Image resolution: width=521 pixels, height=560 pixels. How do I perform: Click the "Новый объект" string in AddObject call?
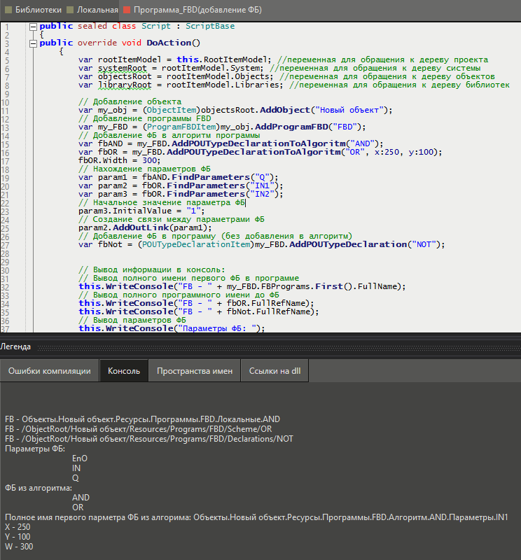pos(348,110)
